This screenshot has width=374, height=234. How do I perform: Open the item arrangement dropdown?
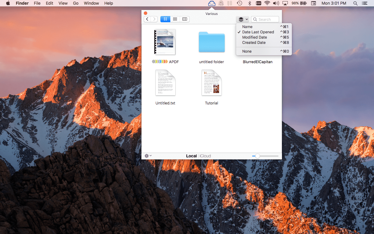click(x=243, y=19)
